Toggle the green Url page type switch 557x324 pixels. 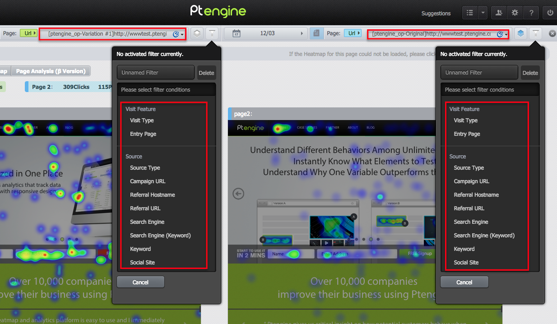(28, 33)
